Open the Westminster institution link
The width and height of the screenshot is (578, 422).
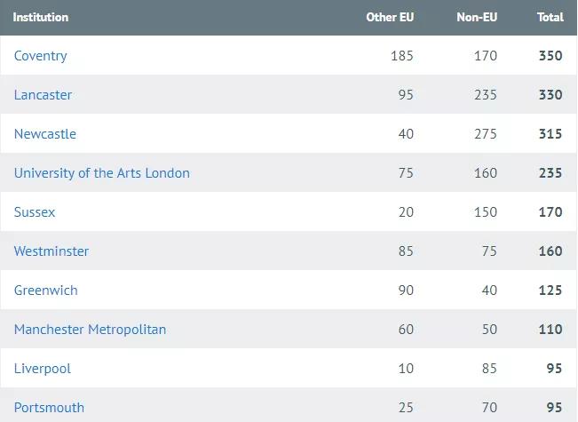click(x=51, y=251)
